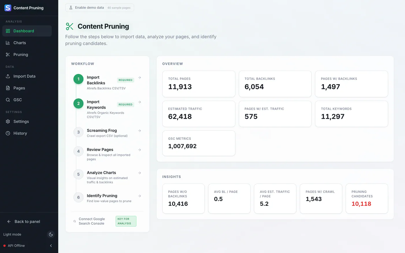Click the red API Offline status dot
The height and width of the screenshot is (253, 405).
[x=4, y=246]
